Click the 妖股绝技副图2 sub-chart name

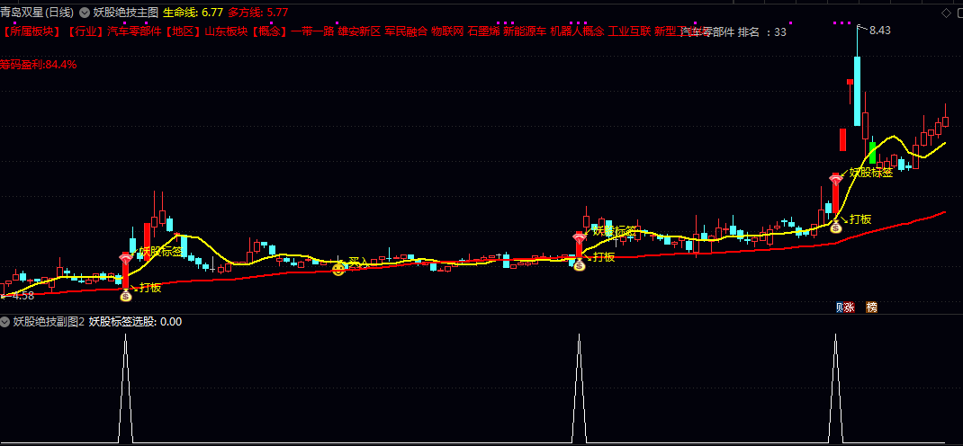coord(49,322)
